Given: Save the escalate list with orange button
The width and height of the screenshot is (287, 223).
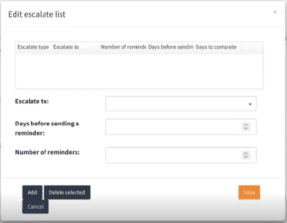Looking at the screenshot, I should pos(249,193).
